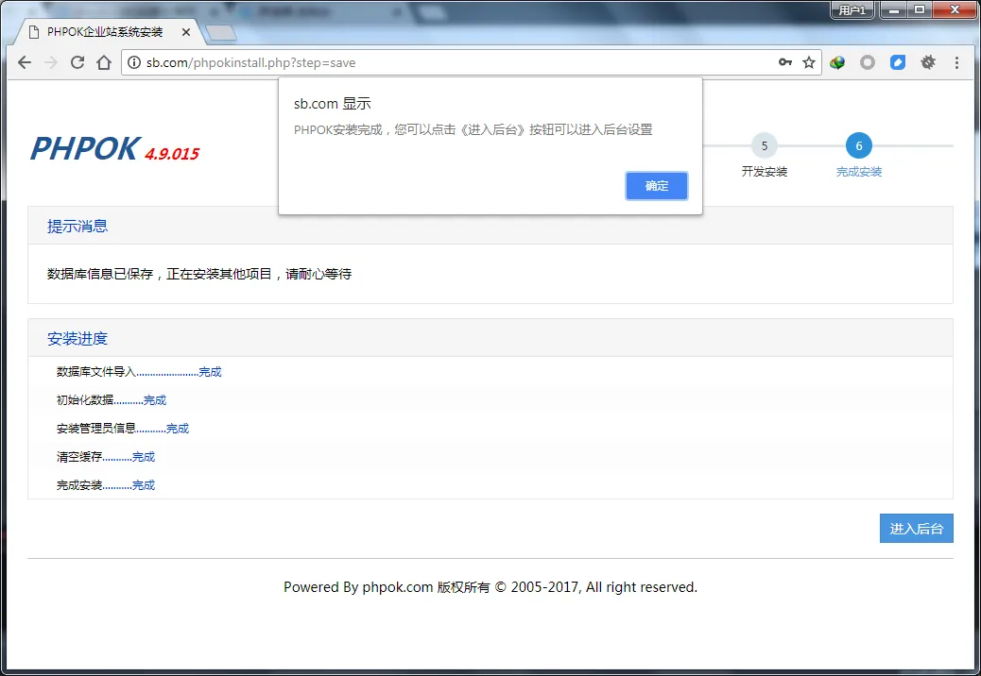Viewport: 981px width, 676px height.
Task: Select the PHPOK企业站系统安装 tab
Action: coord(104,32)
